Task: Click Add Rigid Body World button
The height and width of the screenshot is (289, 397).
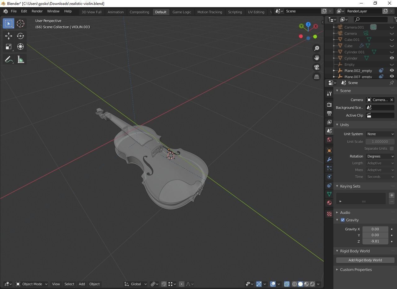Action: (365, 260)
